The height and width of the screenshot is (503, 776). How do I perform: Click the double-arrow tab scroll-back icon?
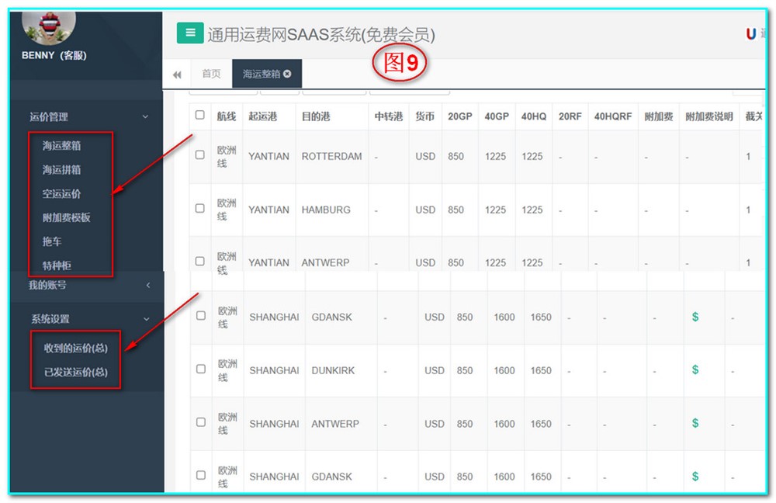pyautogui.click(x=177, y=75)
